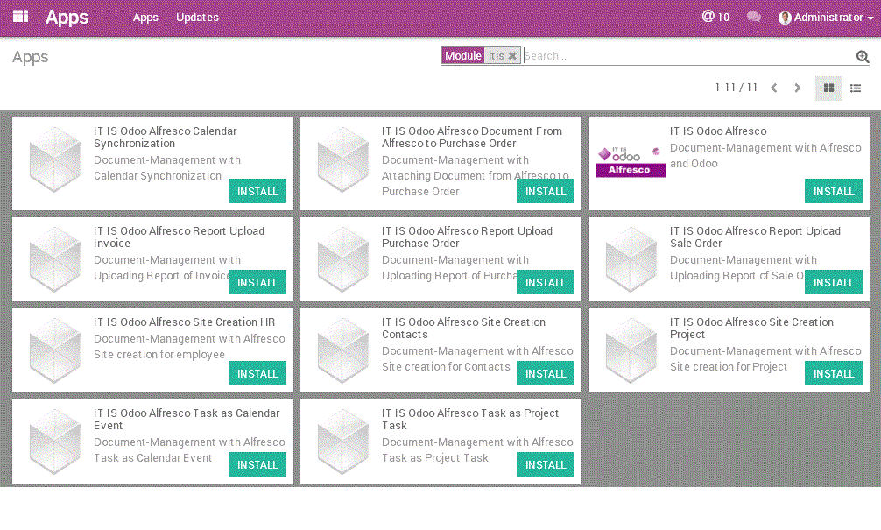This screenshot has width=881, height=530.
Task: Expand the Administrator user dropdown
Action: tap(827, 18)
